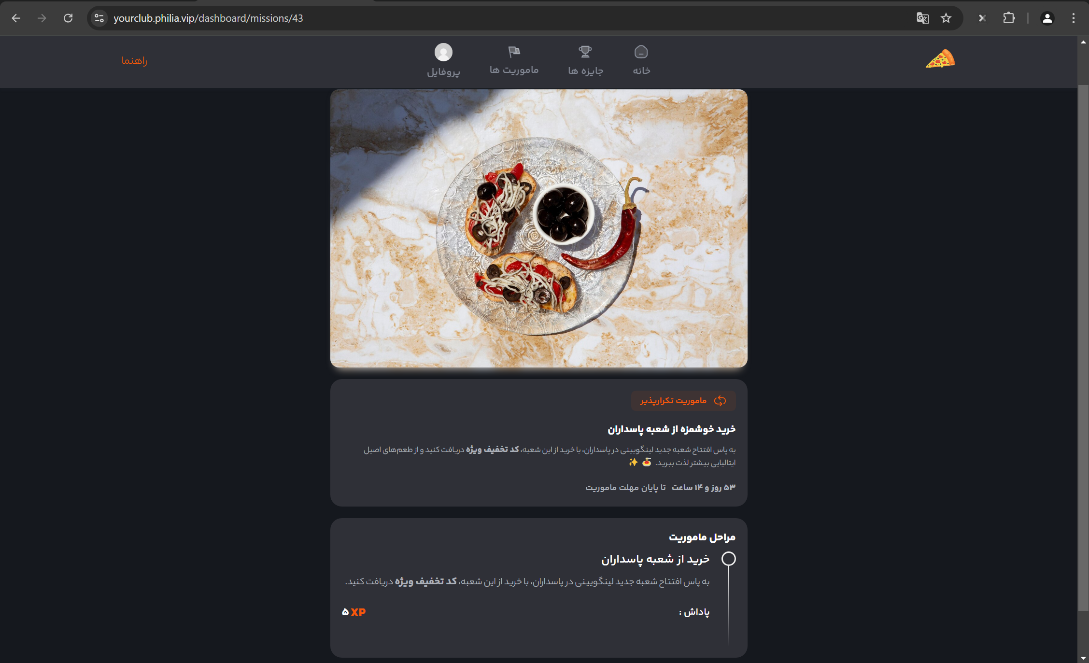Open the Chrome three-dot menu

(x=1073, y=18)
